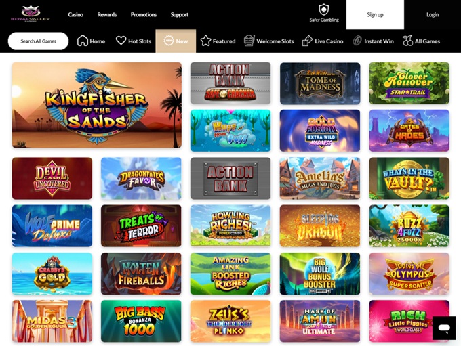Select the Featured star icon
Viewport: 461px width, 346px height.
[x=205, y=41]
